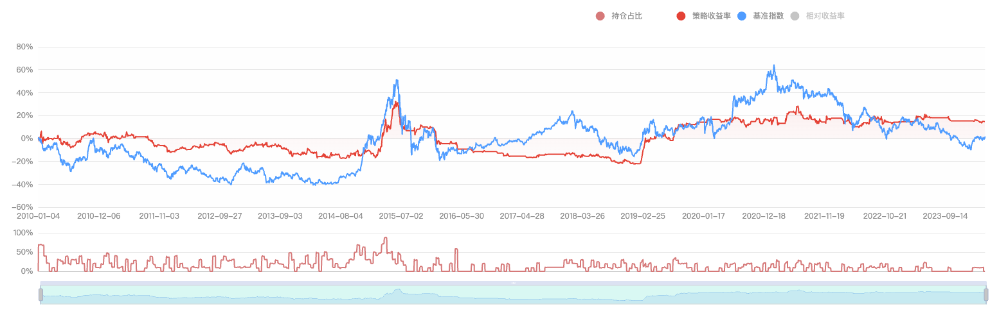This screenshot has height=313, width=999.
Task: Click the gray circle icon for 相对收益率
Action: (795, 16)
